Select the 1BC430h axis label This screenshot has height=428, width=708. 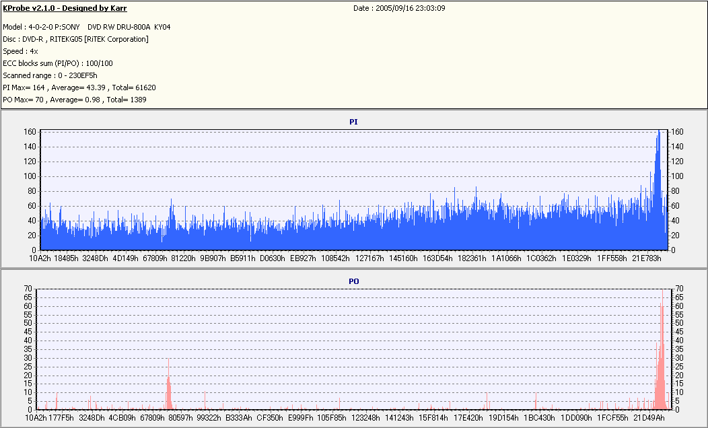[540, 418]
